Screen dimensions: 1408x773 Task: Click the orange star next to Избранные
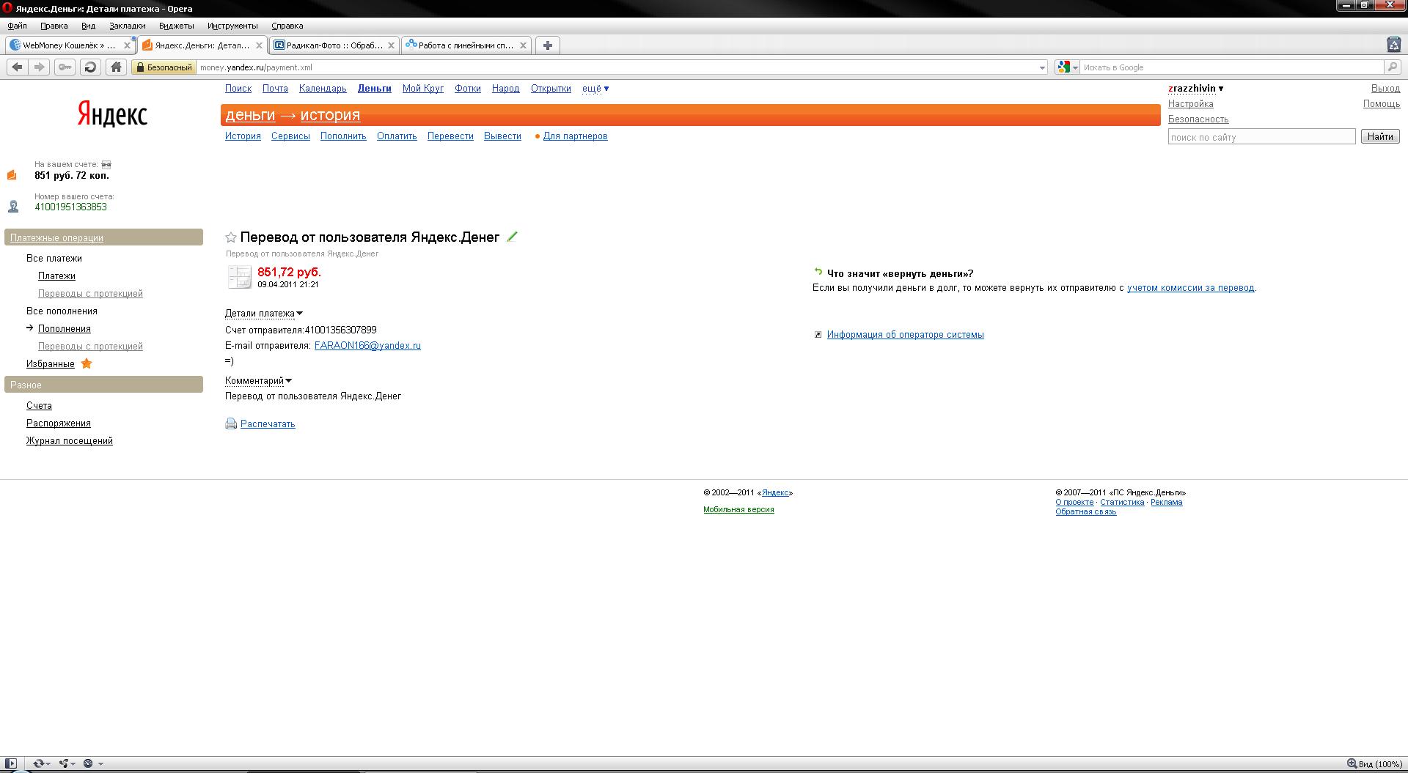tap(87, 363)
